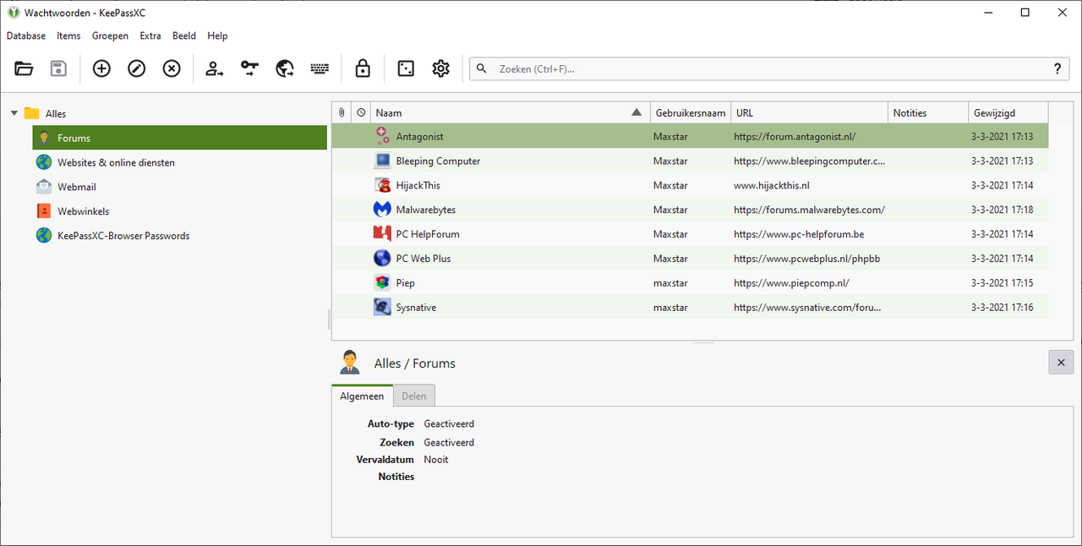Click the Piep entry icon
Image resolution: width=1082 pixels, height=546 pixels.
(382, 283)
